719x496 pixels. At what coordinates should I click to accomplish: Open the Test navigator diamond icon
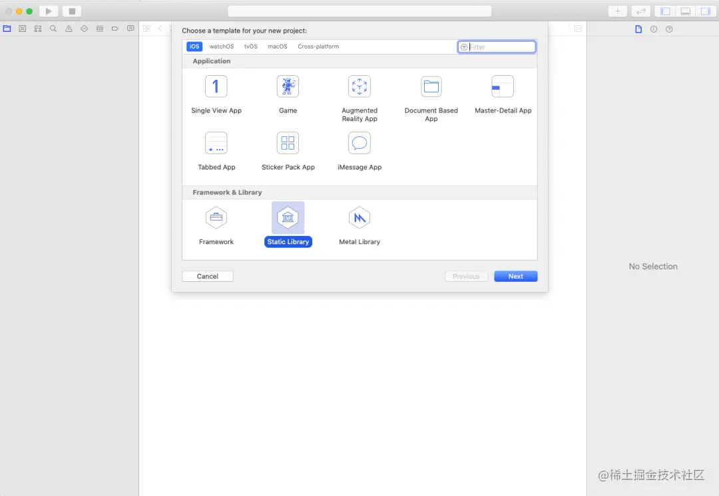[85, 29]
